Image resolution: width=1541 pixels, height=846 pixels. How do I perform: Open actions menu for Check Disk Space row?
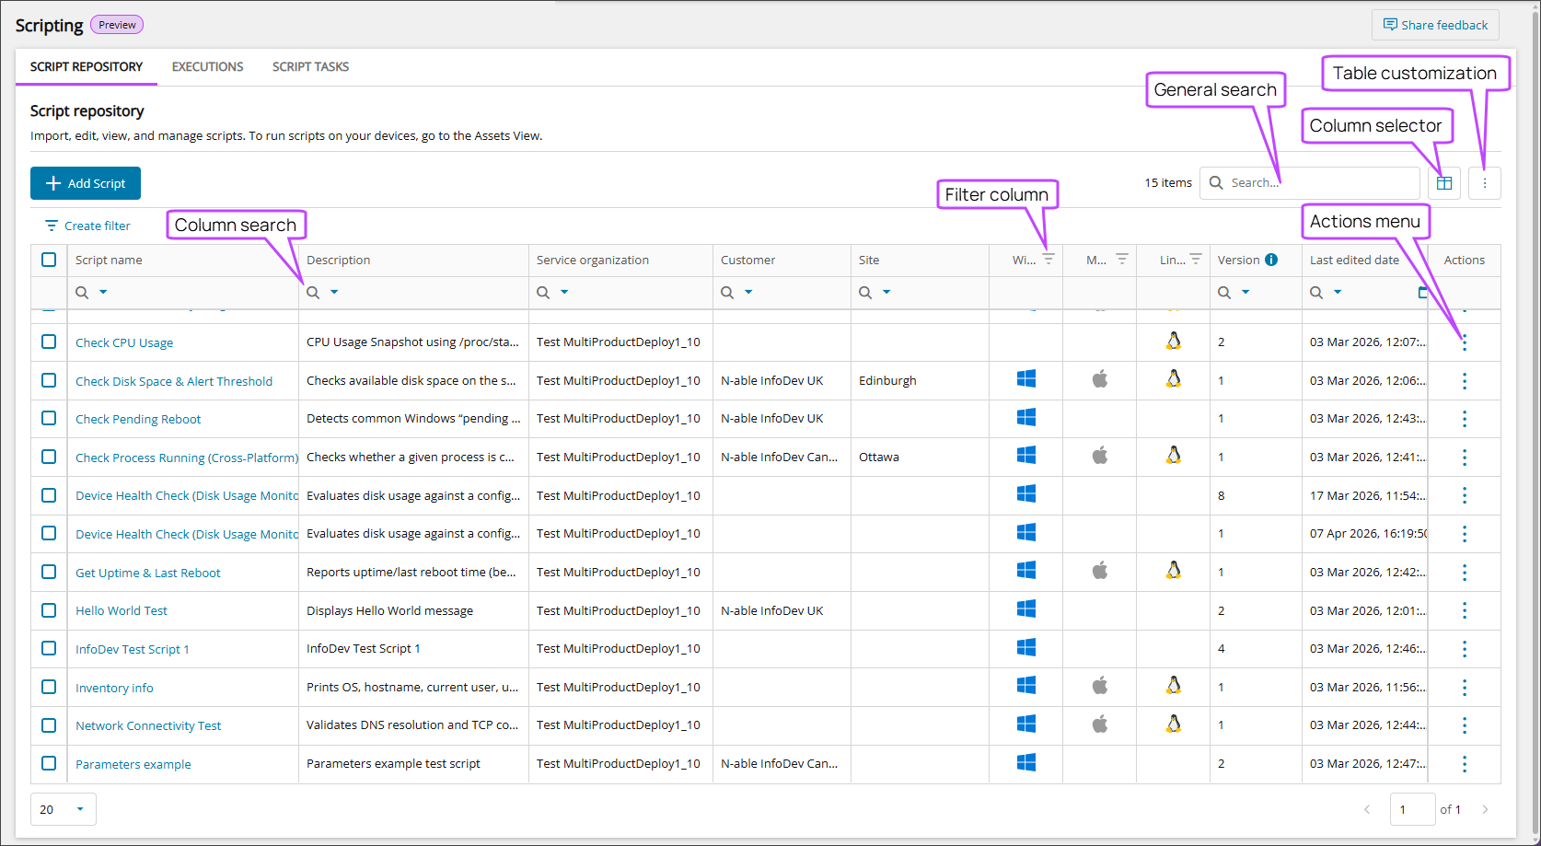(1465, 381)
